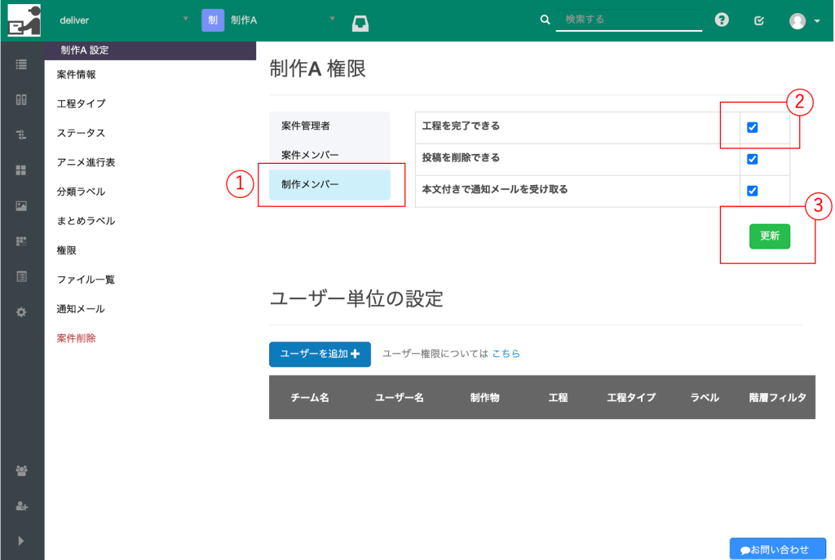Open the progress chart sidebar icon
835x560 pixels.
point(21,241)
